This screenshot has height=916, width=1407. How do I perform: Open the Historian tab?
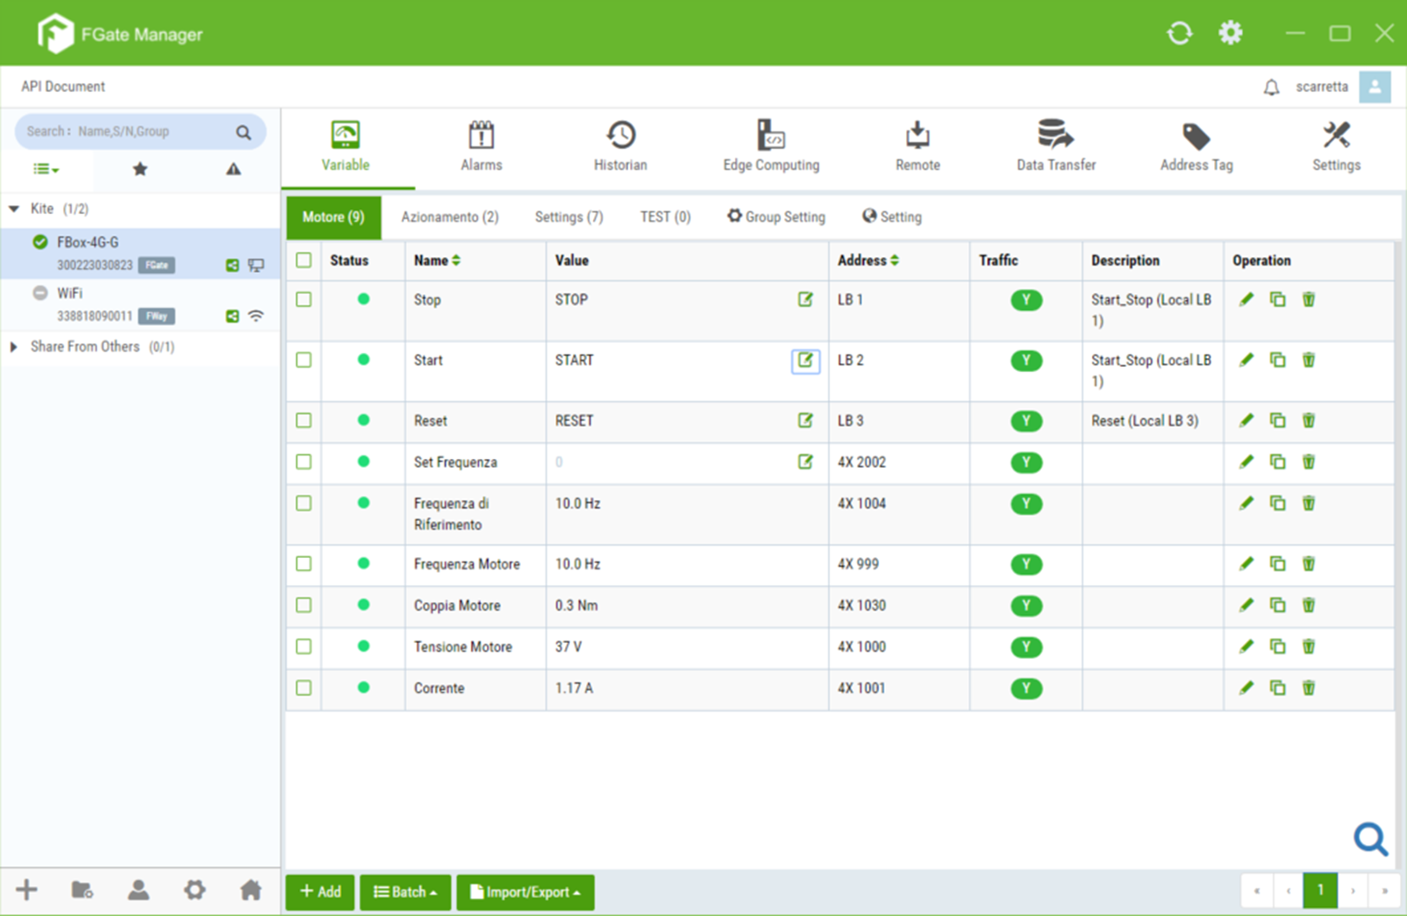pos(620,147)
